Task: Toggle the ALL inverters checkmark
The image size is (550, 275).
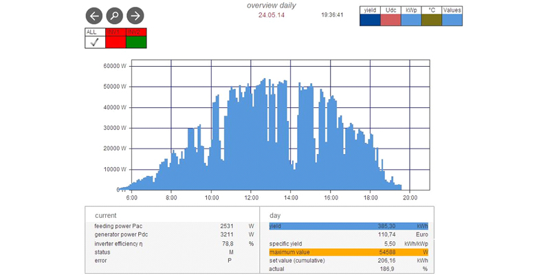Action: pyautogui.click(x=95, y=42)
